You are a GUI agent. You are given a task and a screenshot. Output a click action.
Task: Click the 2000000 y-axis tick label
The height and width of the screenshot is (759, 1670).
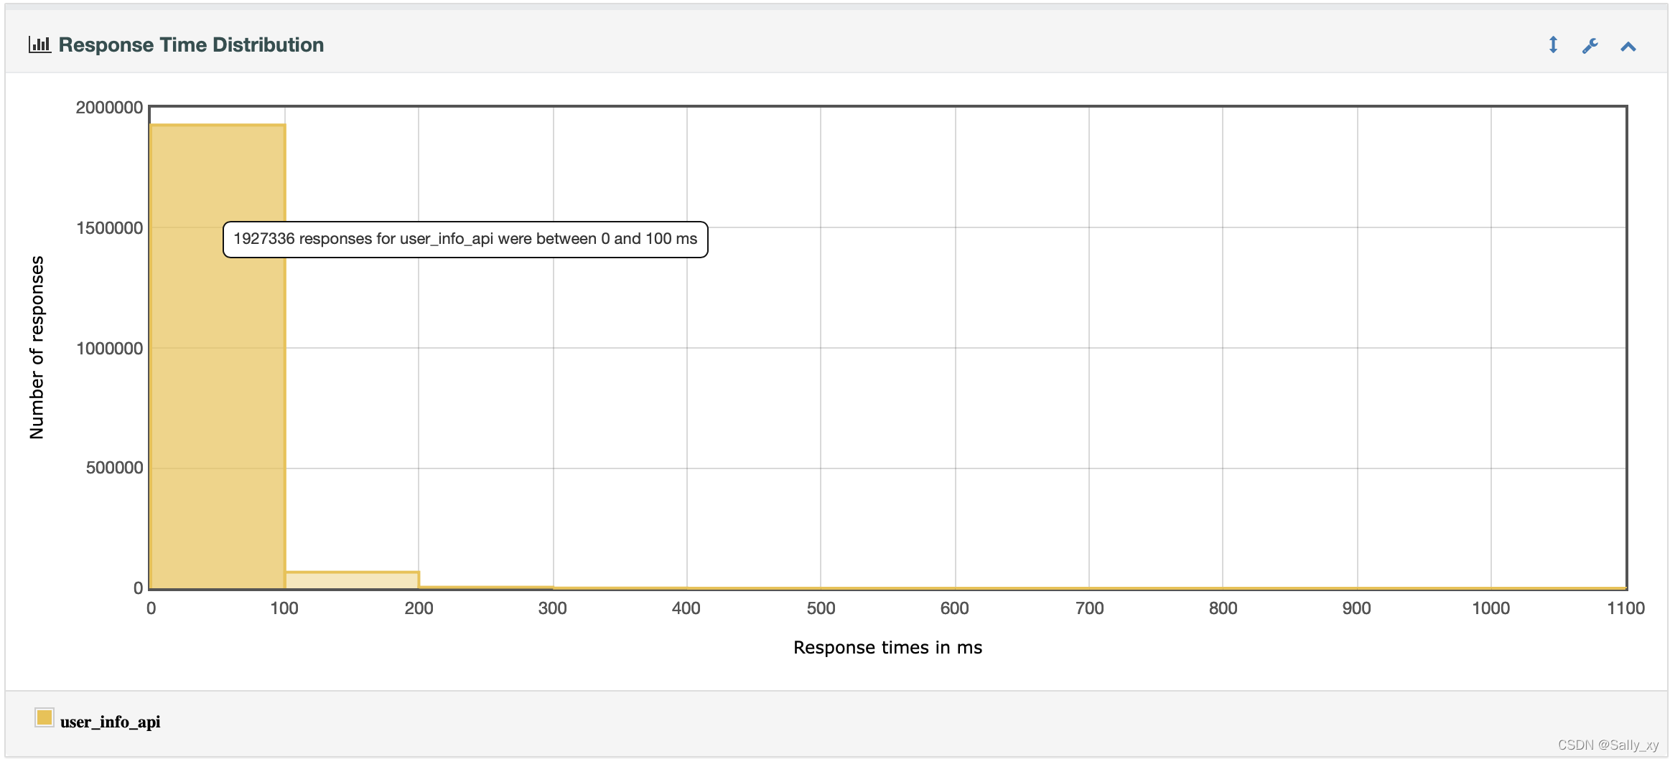109,108
